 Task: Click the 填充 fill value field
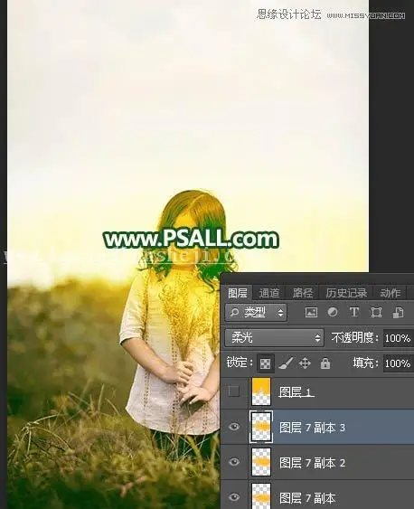[398, 363]
